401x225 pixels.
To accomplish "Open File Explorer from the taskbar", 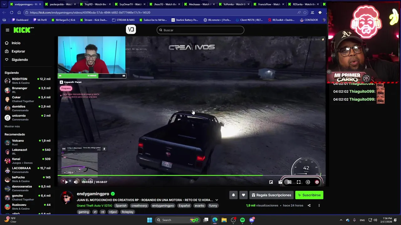I will coord(224,220).
